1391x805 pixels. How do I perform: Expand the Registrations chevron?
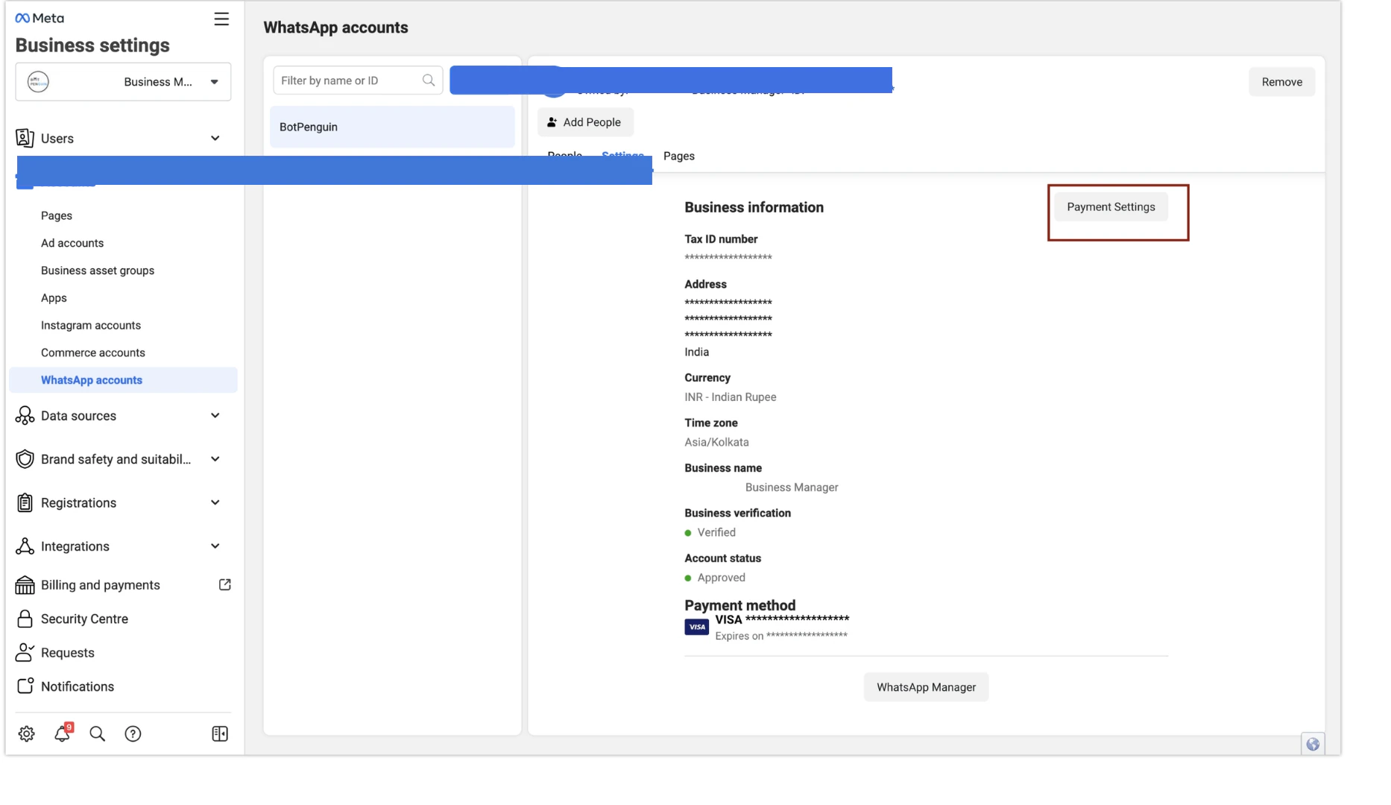[x=215, y=503]
